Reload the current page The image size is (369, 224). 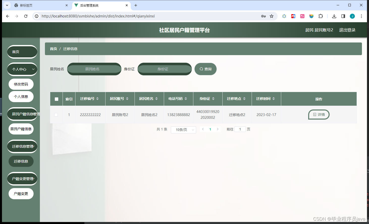26,16
